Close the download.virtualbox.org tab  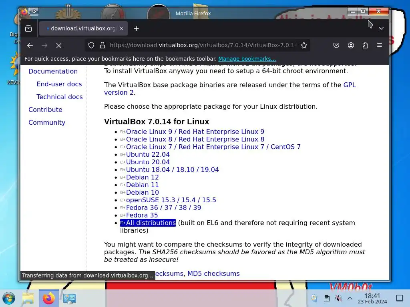coord(121,28)
